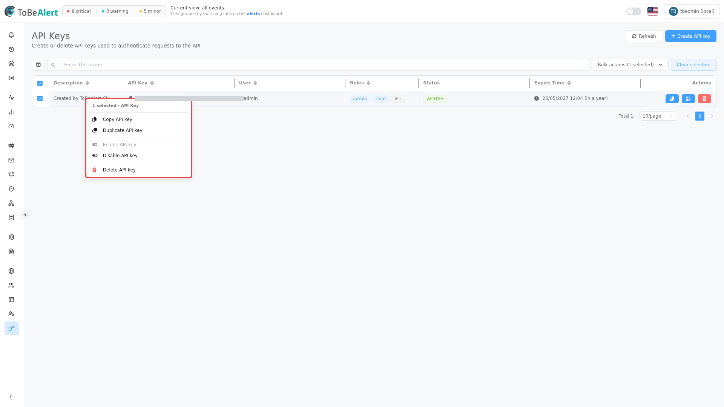
Task: Open the bar chart icon in sidebar
Action: pos(11,112)
